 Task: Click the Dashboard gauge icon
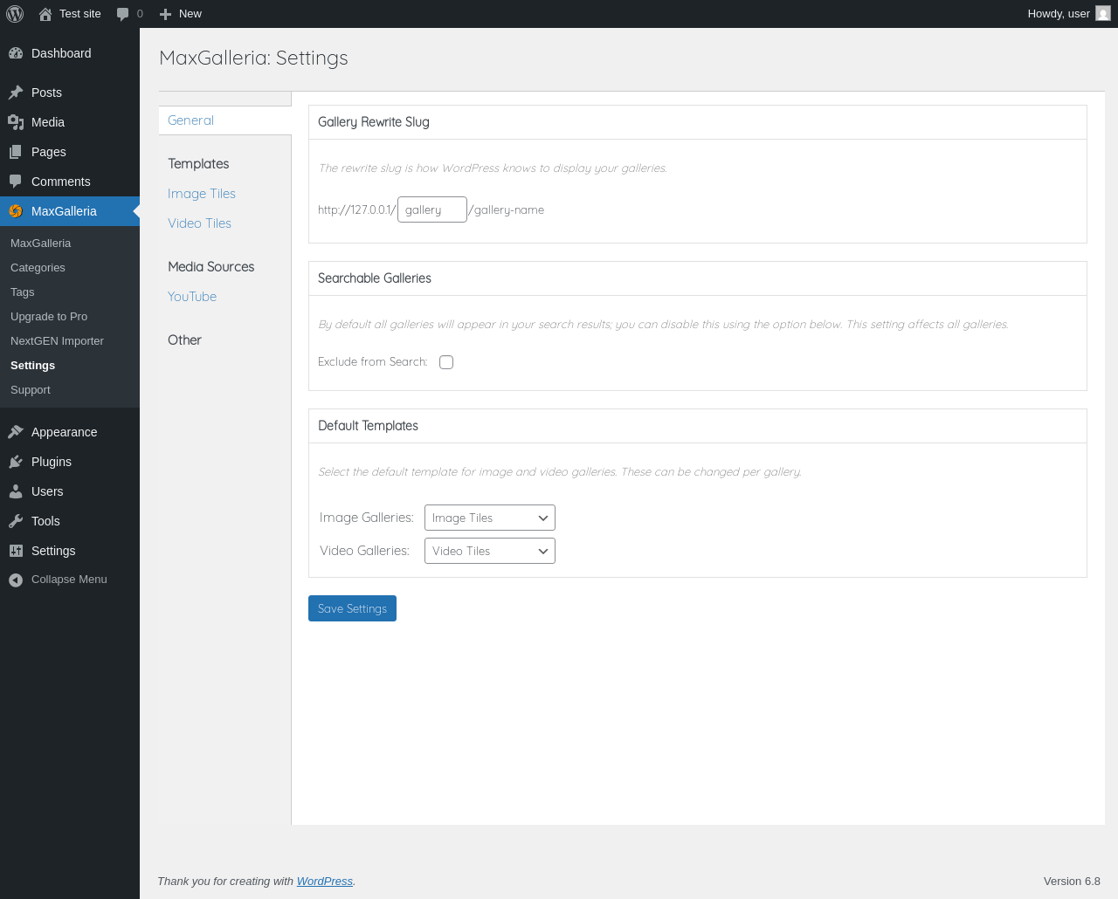coord(16,53)
